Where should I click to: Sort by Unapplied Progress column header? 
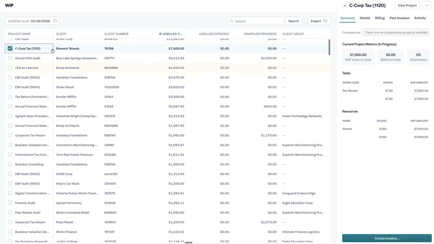[260, 34]
